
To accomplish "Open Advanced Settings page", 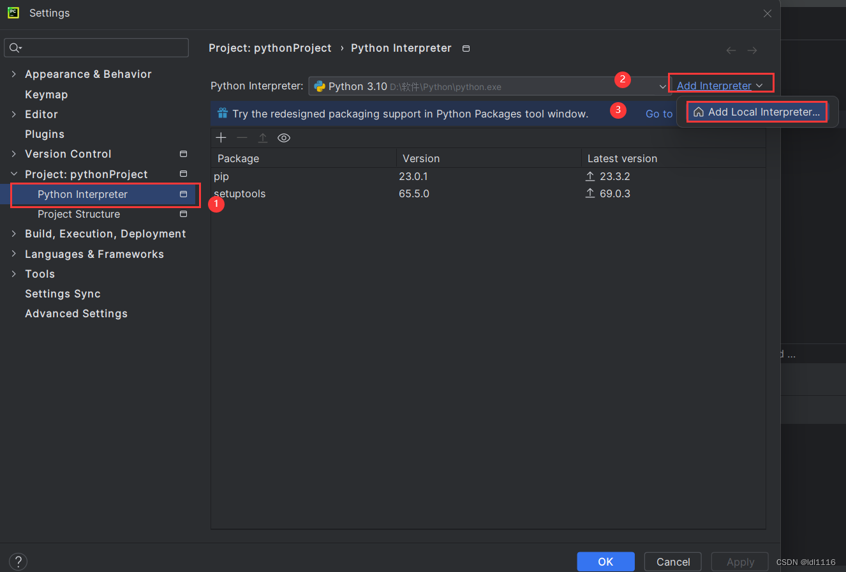I will [76, 313].
